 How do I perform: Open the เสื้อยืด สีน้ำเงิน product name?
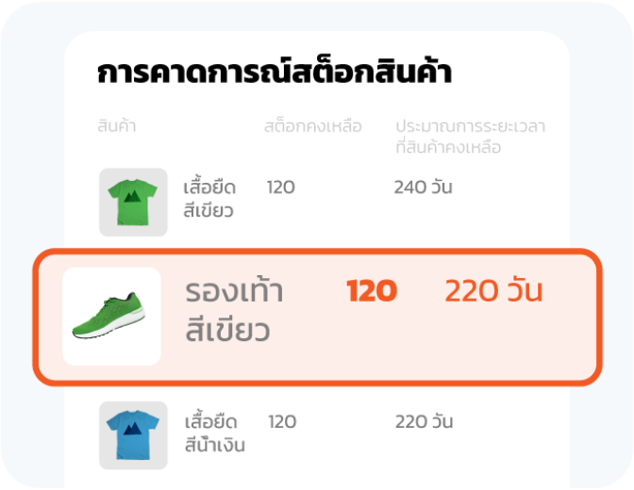coord(214,433)
